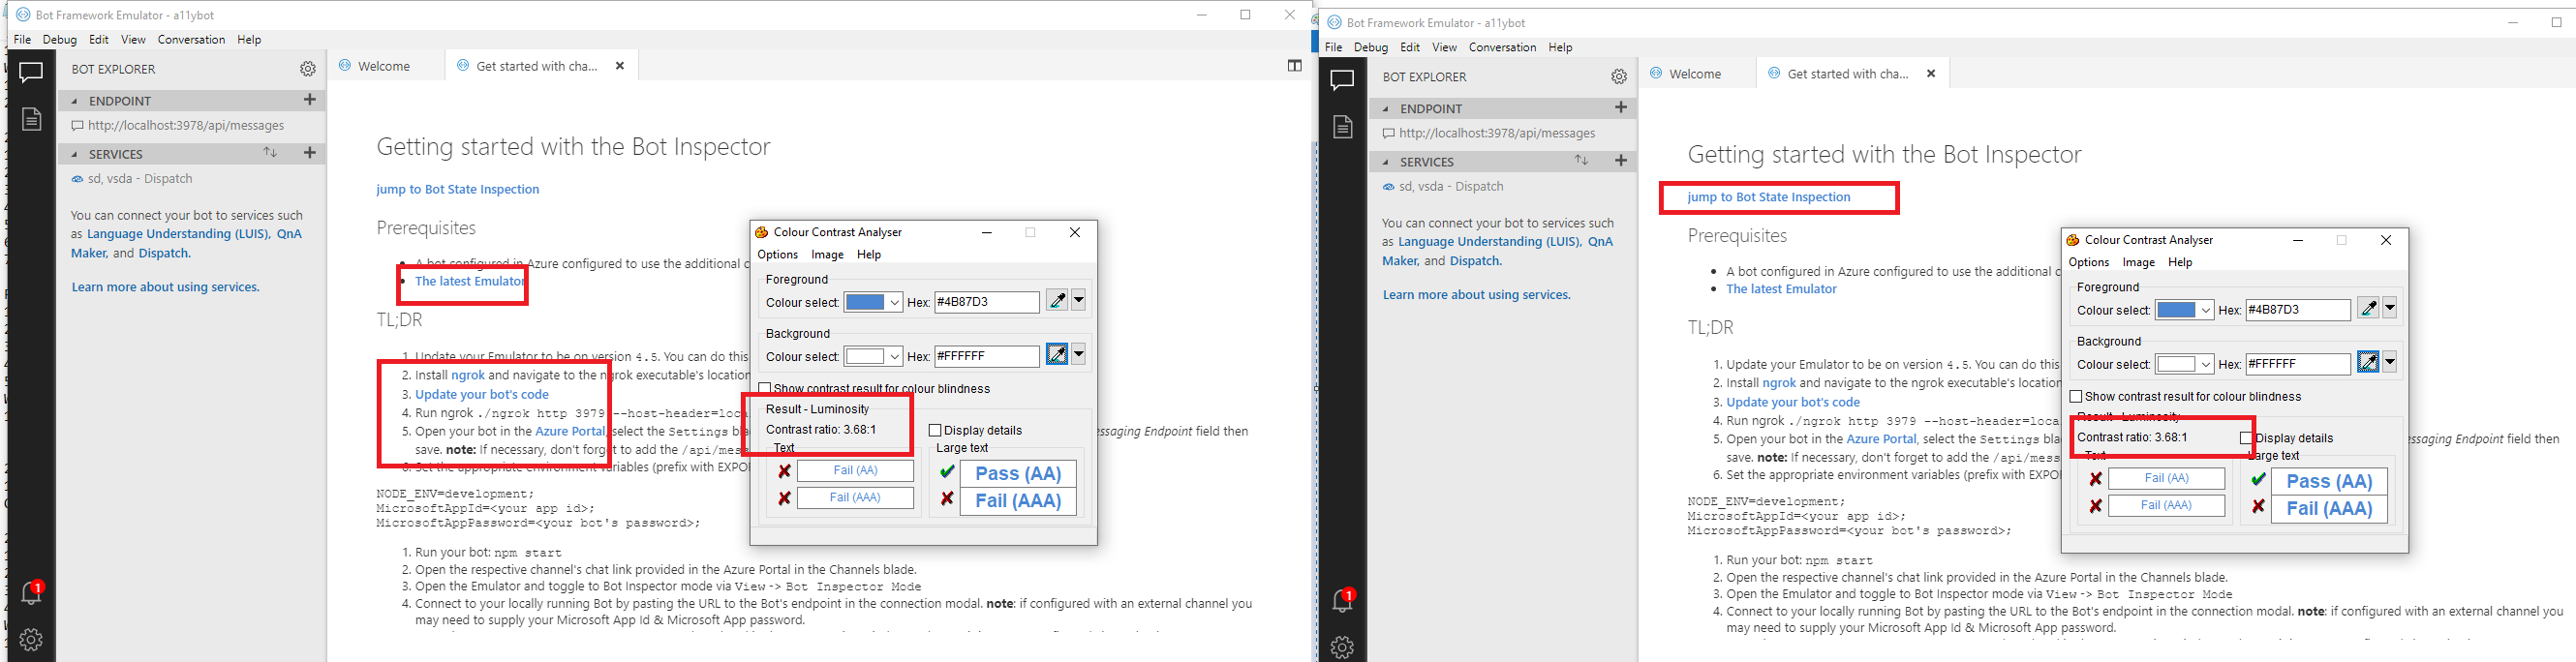Viewport: 2576px width, 662px height.
Task: Open foreground eyedropper dropdown arrow, right Contrast Analyser
Action: tap(2390, 308)
